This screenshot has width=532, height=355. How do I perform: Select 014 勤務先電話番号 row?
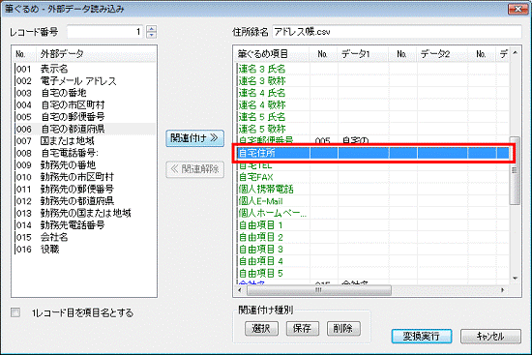click(85, 225)
